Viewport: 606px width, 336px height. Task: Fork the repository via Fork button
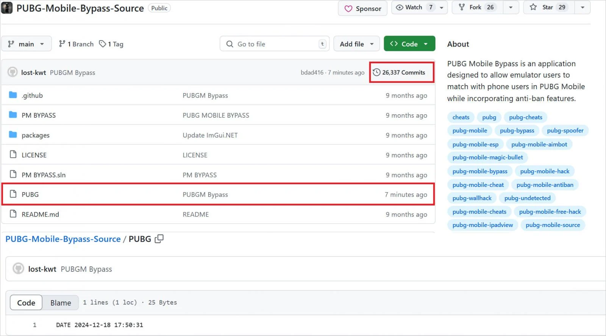tap(477, 7)
